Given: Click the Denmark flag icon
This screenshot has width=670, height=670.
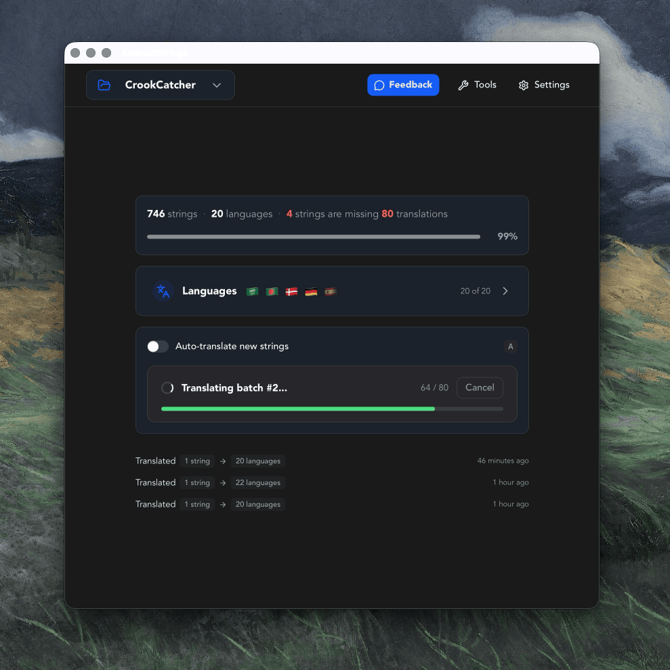Looking at the screenshot, I should click(291, 291).
